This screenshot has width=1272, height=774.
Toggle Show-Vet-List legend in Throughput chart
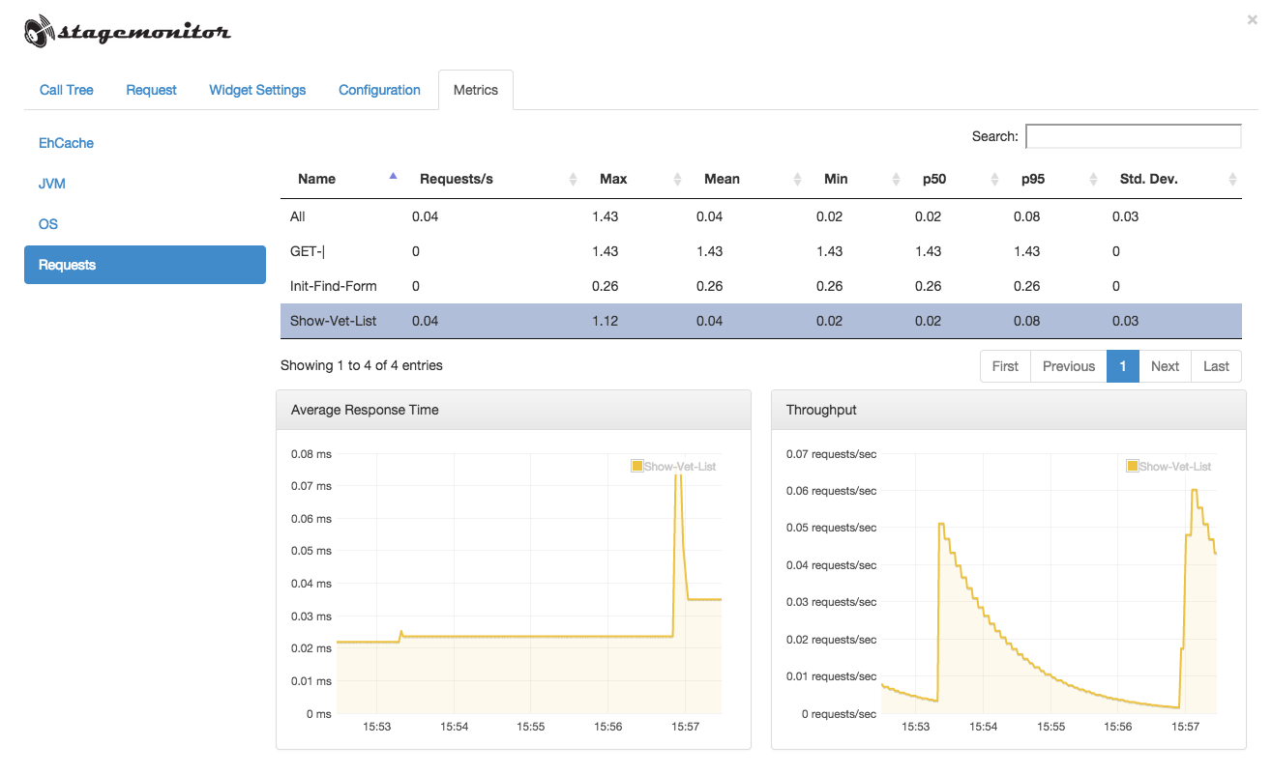click(x=1168, y=467)
